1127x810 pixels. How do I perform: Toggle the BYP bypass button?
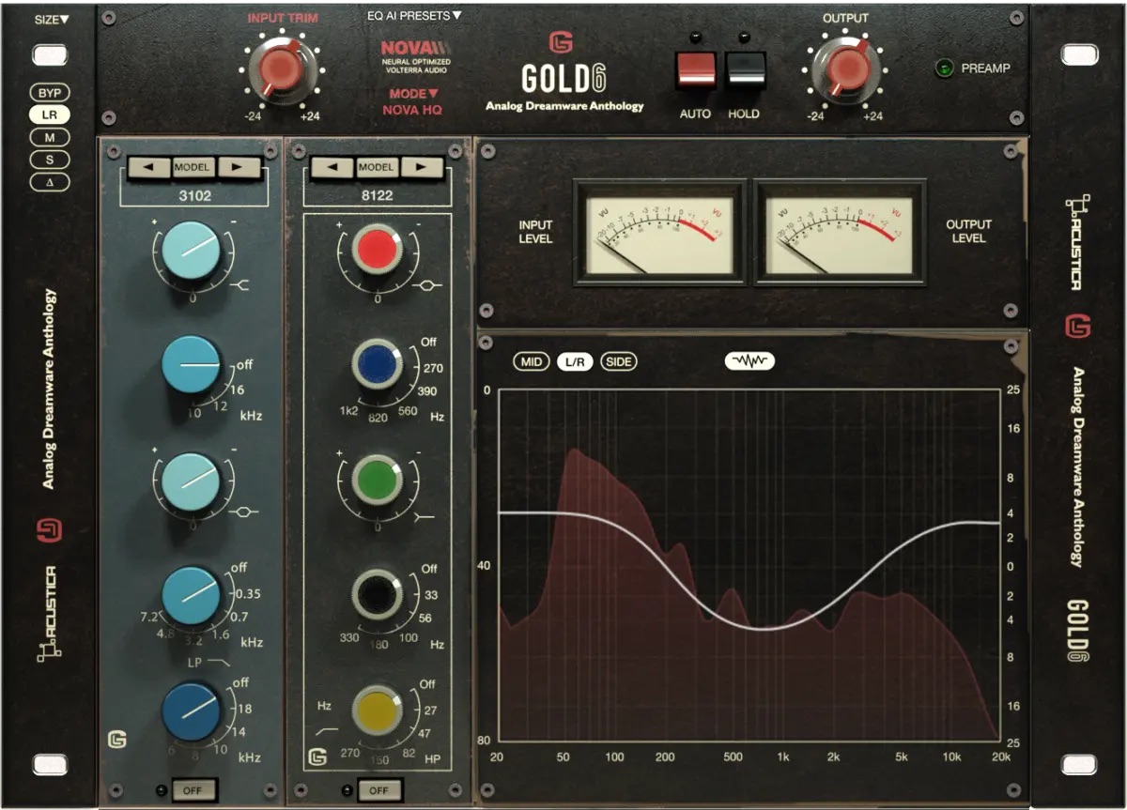pos(49,93)
